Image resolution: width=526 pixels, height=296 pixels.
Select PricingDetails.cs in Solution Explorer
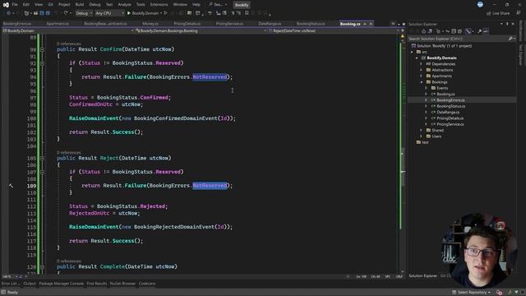pos(450,118)
